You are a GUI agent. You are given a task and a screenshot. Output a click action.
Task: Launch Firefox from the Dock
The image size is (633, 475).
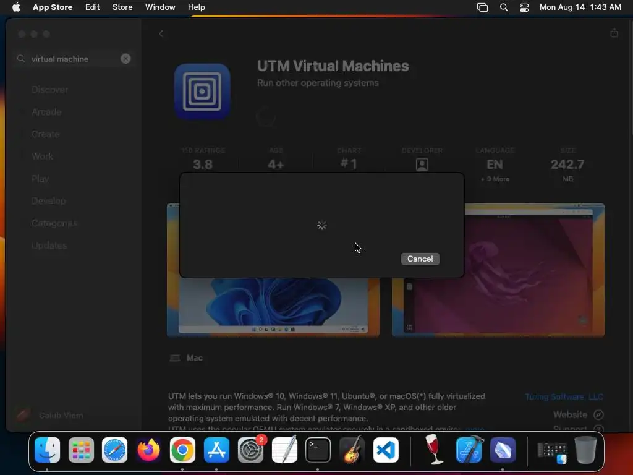(148, 450)
